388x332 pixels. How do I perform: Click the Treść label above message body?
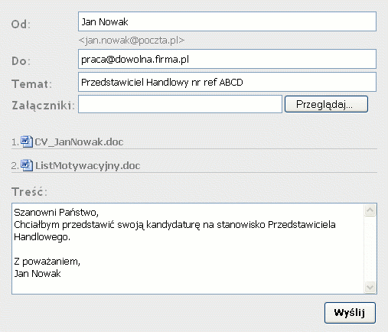pyautogui.click(x=29, y=192)
